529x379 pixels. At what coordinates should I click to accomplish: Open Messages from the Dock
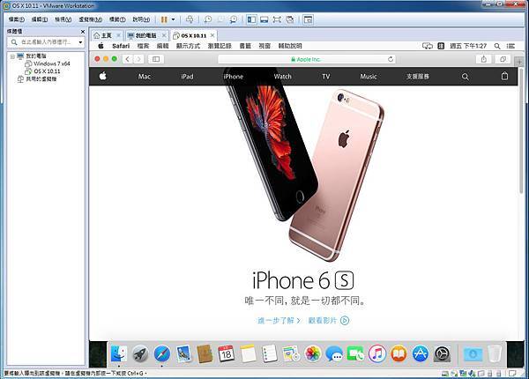click(334, 354)
